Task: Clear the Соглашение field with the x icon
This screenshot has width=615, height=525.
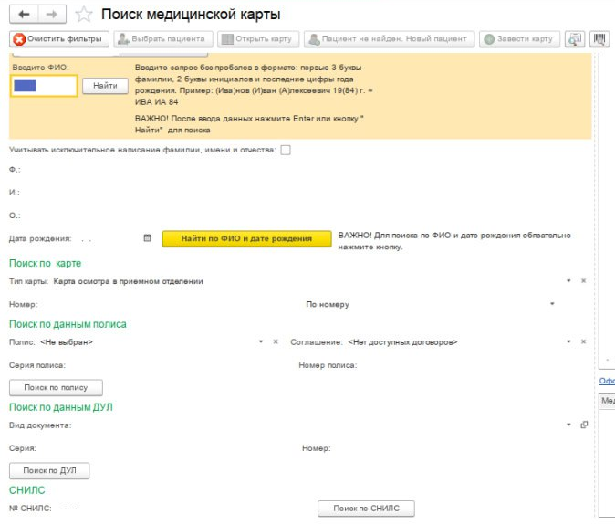Action: click(584, 341)
